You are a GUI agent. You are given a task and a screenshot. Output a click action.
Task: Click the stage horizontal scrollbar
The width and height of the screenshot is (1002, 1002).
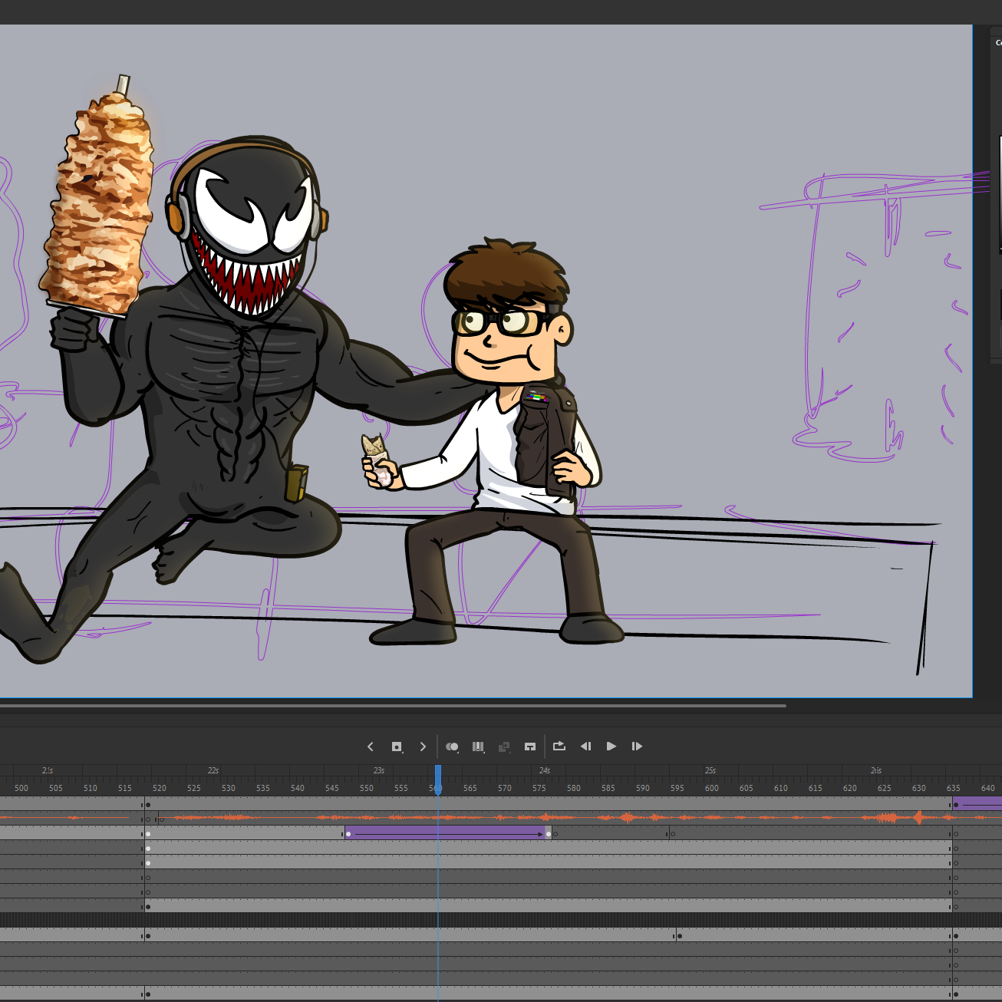click(391, 705)
